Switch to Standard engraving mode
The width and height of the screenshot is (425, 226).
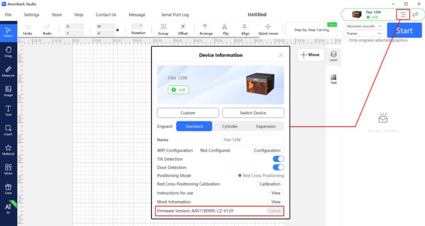click(194, 126)
